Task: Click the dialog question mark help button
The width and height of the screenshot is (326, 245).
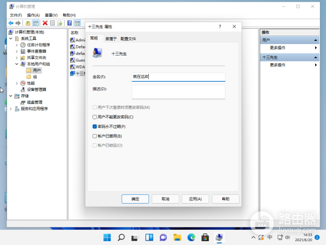Action: (x=220, y=27)
